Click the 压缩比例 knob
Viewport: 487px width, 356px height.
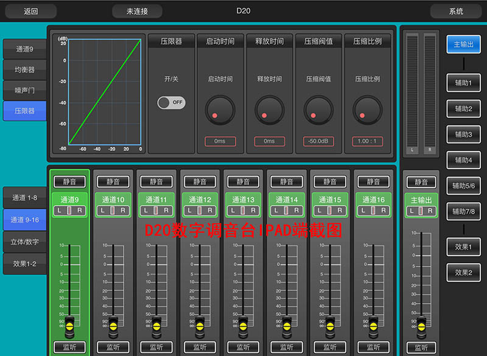367,110
